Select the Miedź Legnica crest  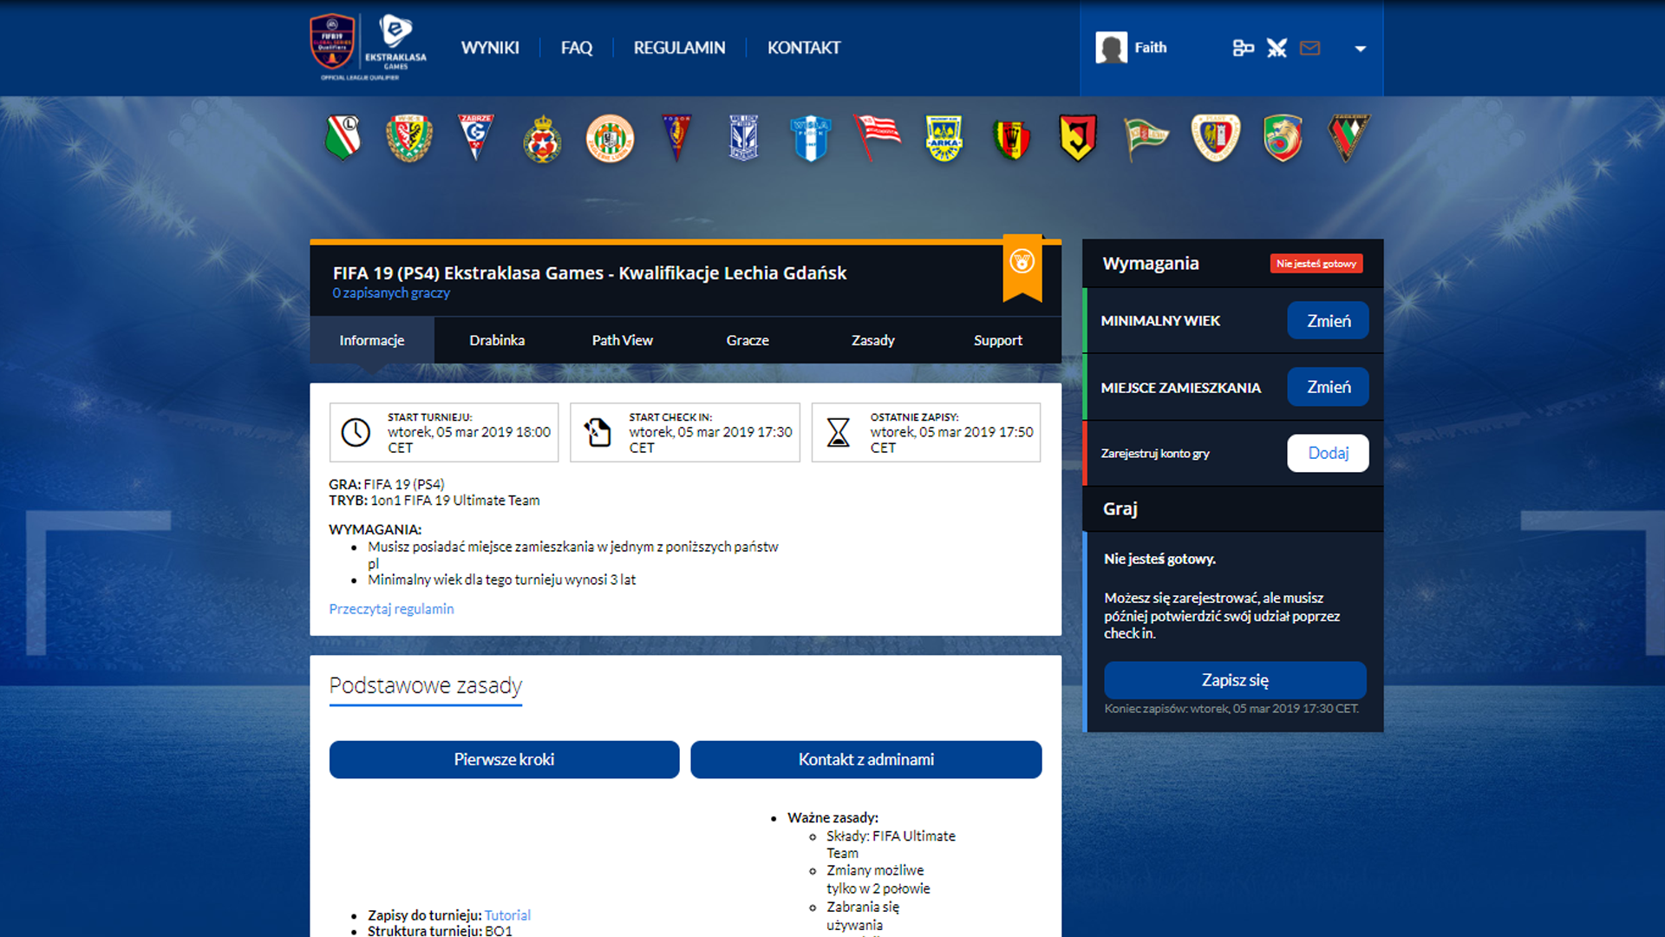(1283, 138)
